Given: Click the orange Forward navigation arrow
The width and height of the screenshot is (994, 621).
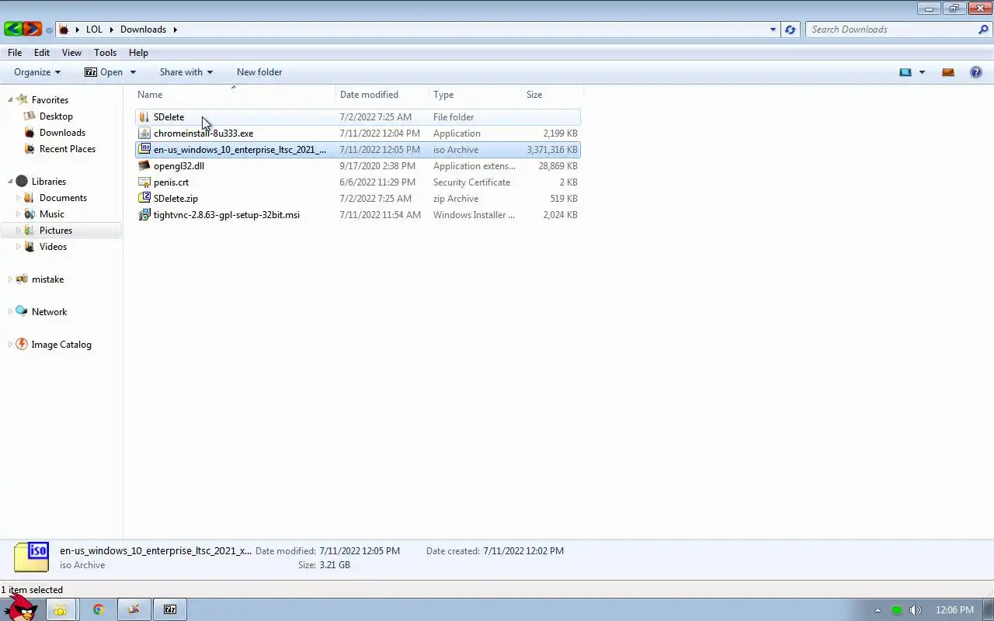Looking at the screenshot, I should pyautogui.click(x=33, y=29).
